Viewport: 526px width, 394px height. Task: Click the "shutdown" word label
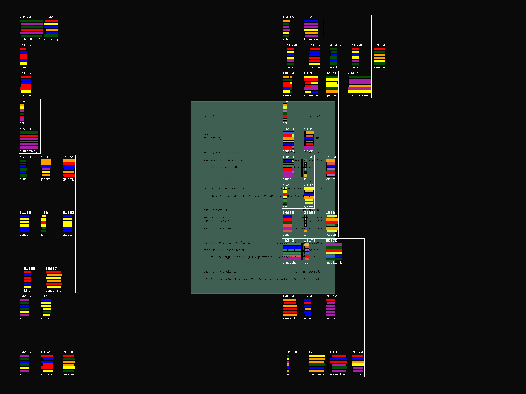pyautogui.click(x=291, y=263)
